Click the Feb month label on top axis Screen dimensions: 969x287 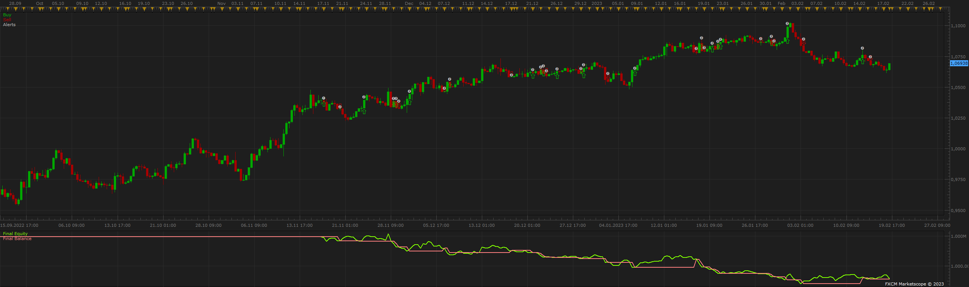point(782,3)
